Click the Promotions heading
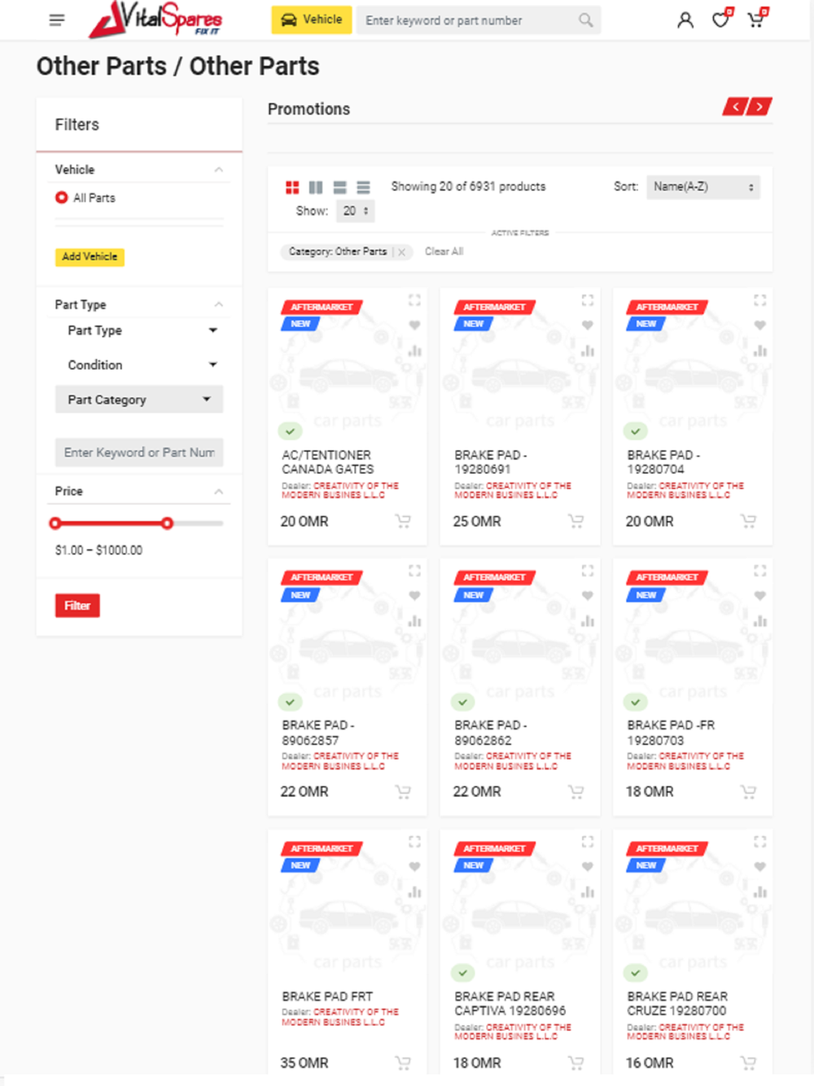814x1086 pixels. tap(309, 109)
